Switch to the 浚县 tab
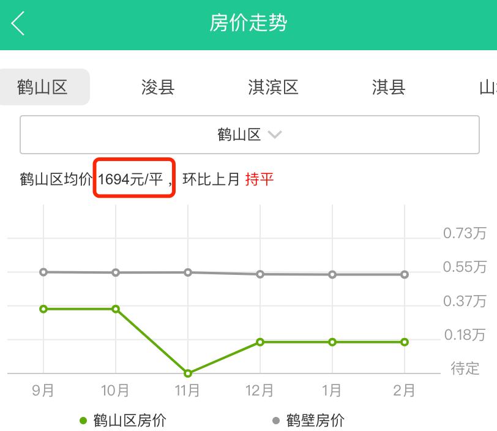Image resolution: width=497 pixels, height=431 pixels. [x=157, y=88]
